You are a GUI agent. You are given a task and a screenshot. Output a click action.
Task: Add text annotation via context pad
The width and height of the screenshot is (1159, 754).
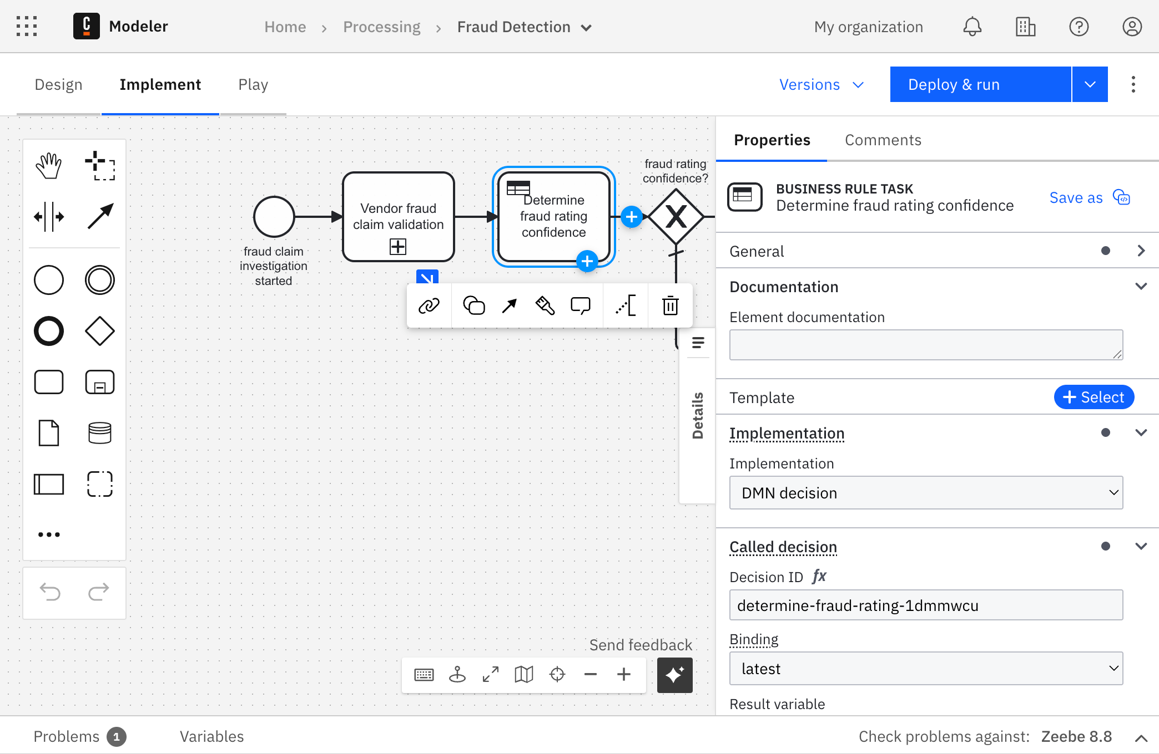[626, 305]
